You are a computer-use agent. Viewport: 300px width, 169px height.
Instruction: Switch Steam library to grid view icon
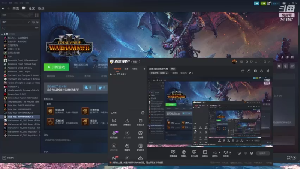36,15
